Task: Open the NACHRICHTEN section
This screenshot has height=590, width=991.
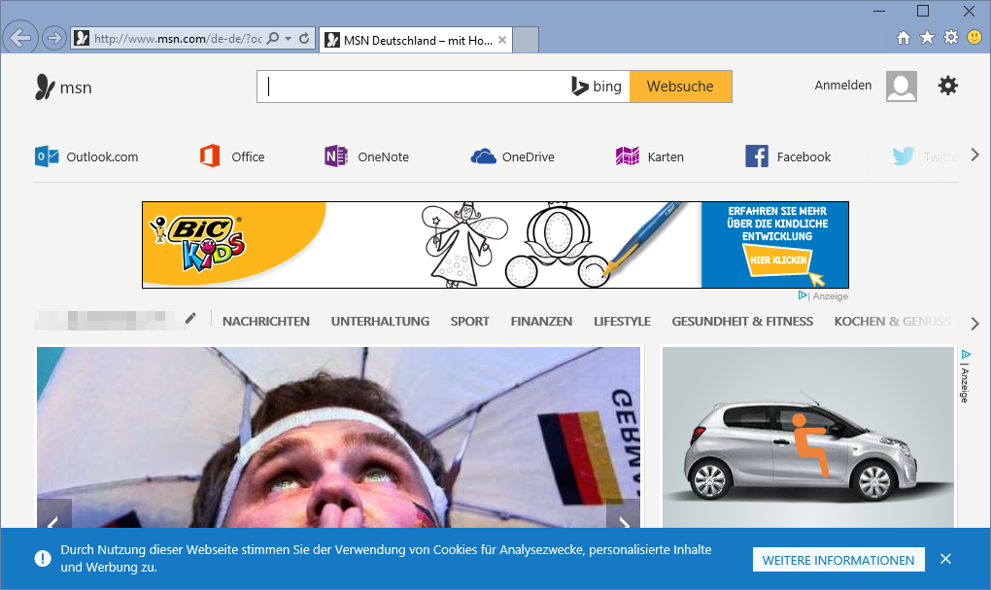Action: pyautogui.click(x=266, y=321)
